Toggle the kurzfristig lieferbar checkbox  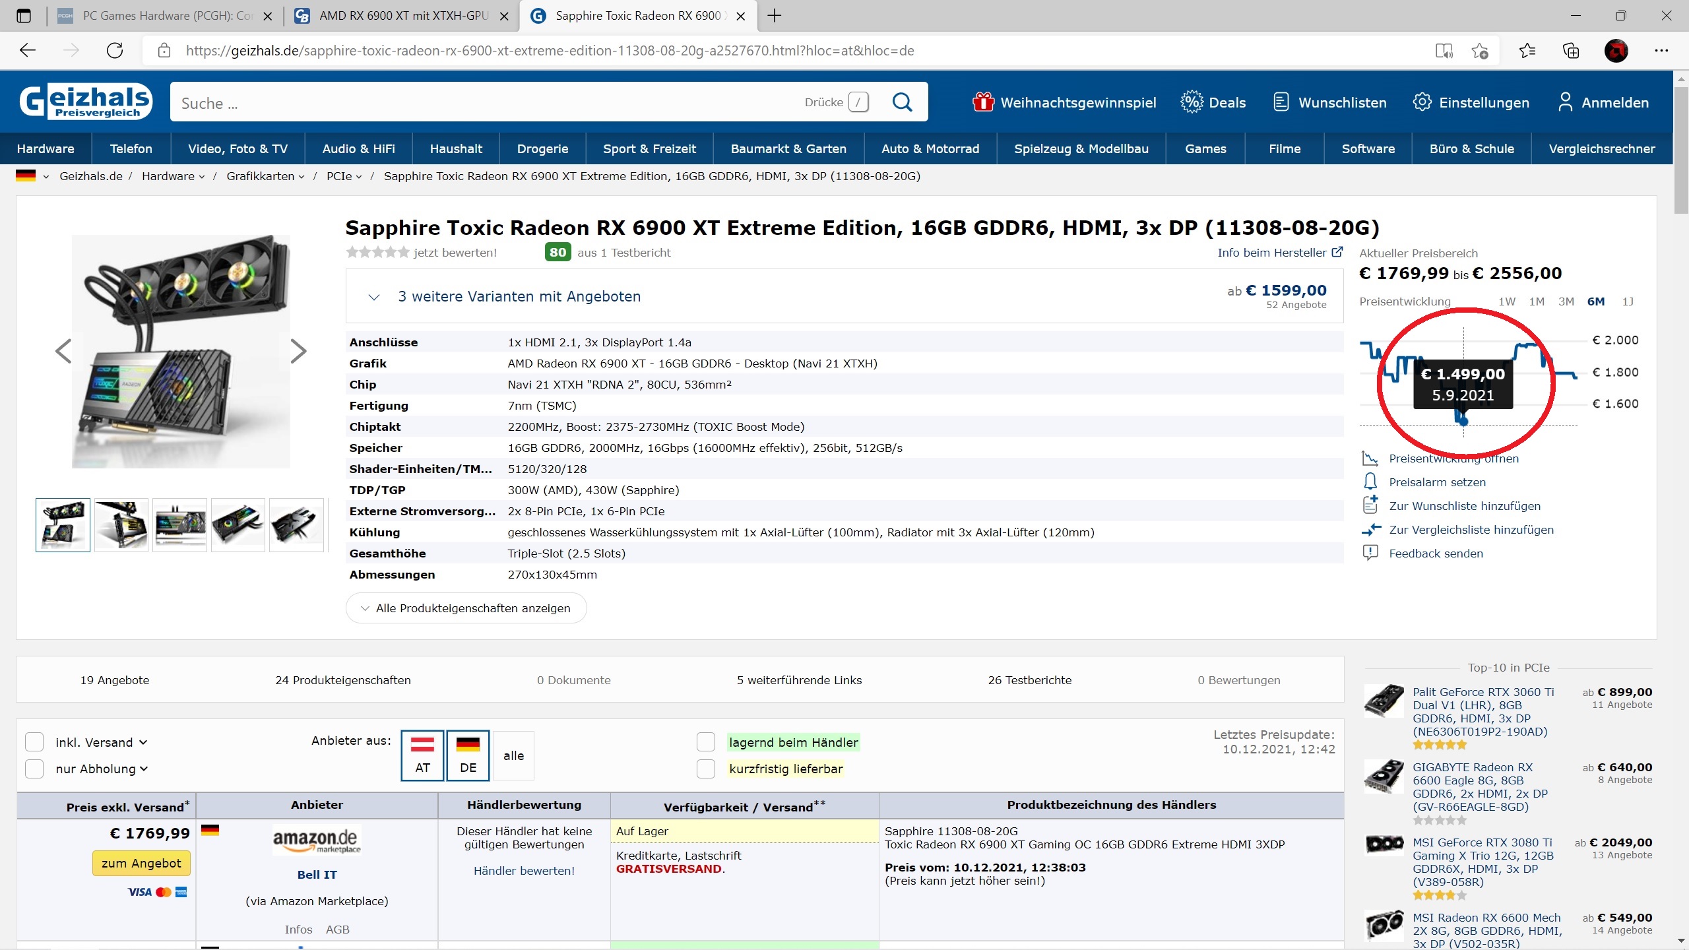pos(706,769)
